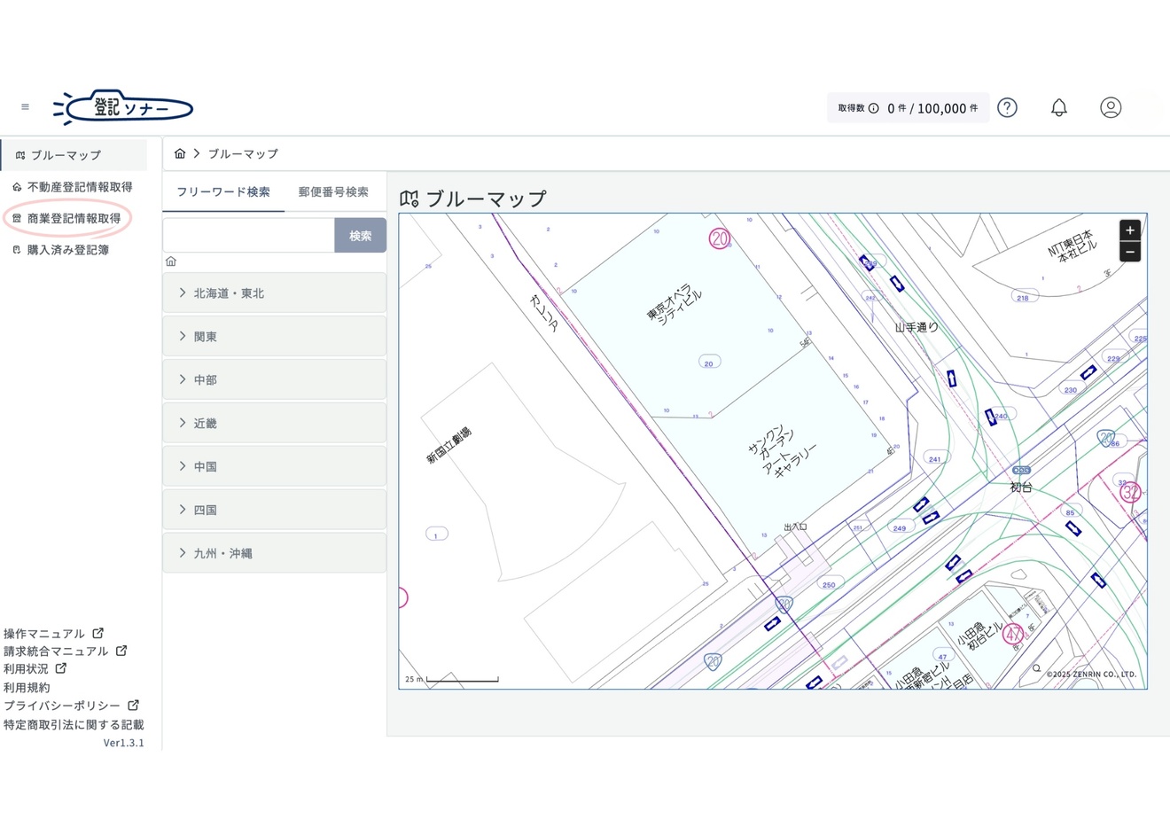Click 東京オペラシティビル on the map
This screenshot has height=827, width=1170.
[675, 307]
